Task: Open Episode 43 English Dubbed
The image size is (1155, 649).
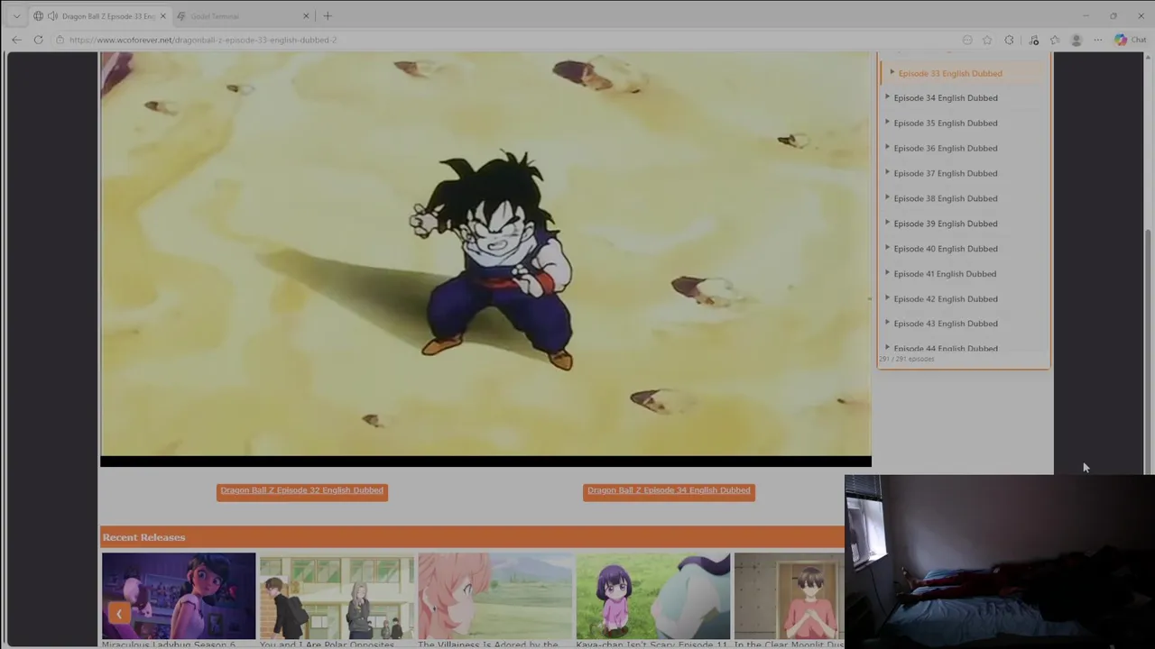Action: pyautogui.click(x=946, y=324)
